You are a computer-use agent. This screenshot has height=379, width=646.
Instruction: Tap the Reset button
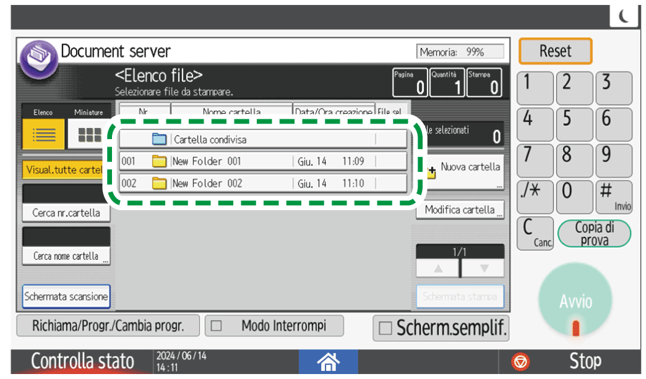(x=556, y=51)
